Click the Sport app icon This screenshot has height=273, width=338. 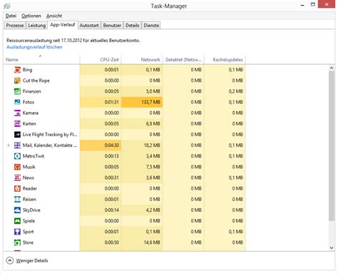tap(17, 232)
